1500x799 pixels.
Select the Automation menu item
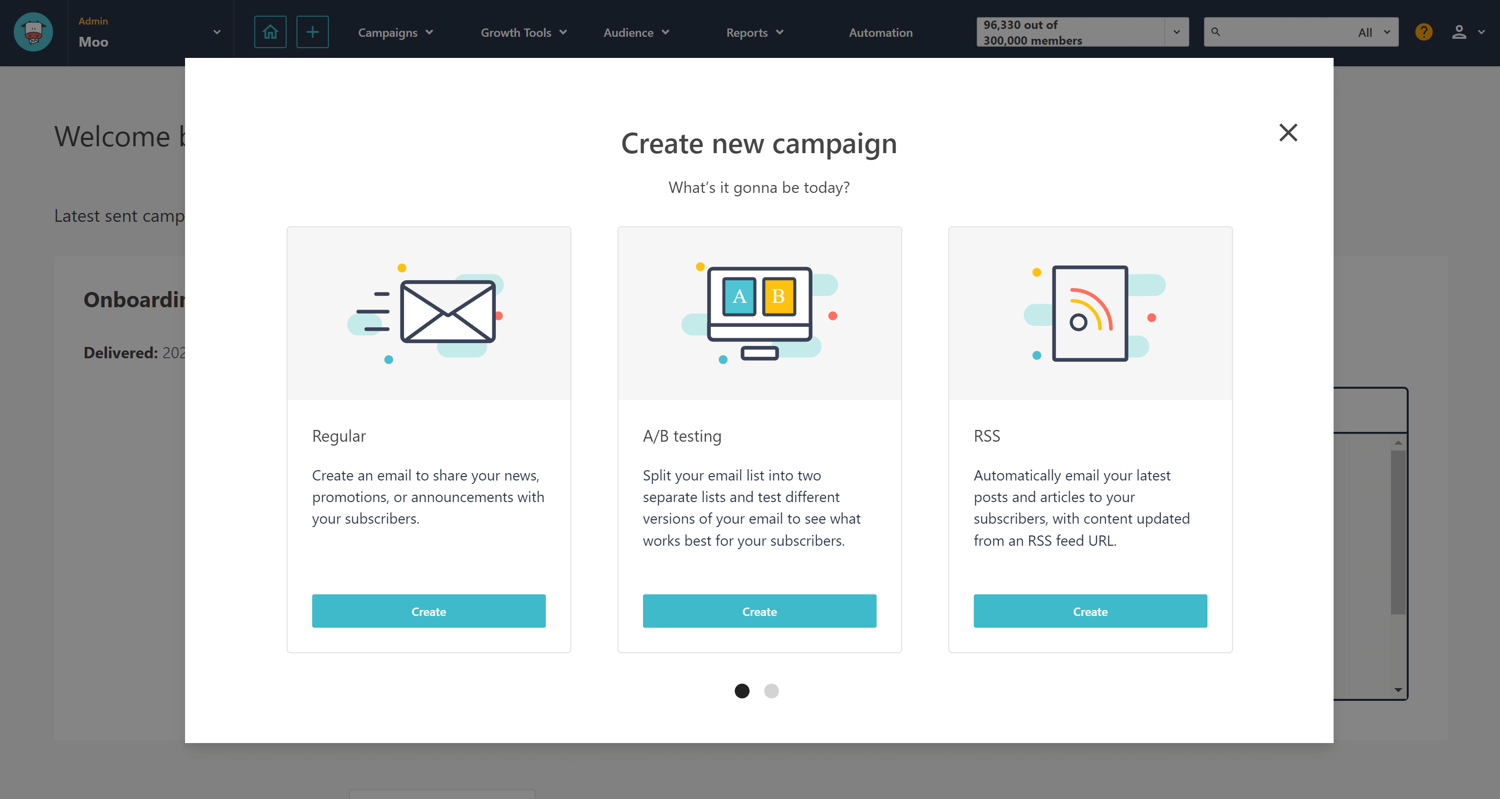coord(880,33)
